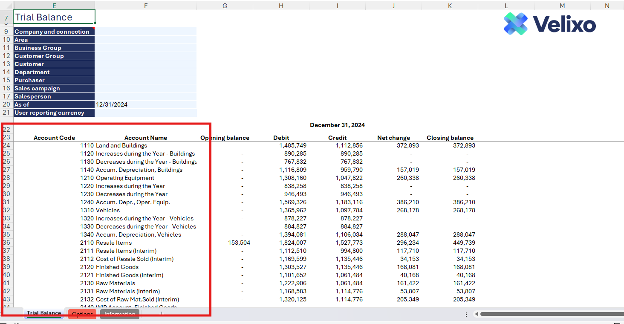Open the Information sheet tab
624x324 pixels.
point(120,314)
